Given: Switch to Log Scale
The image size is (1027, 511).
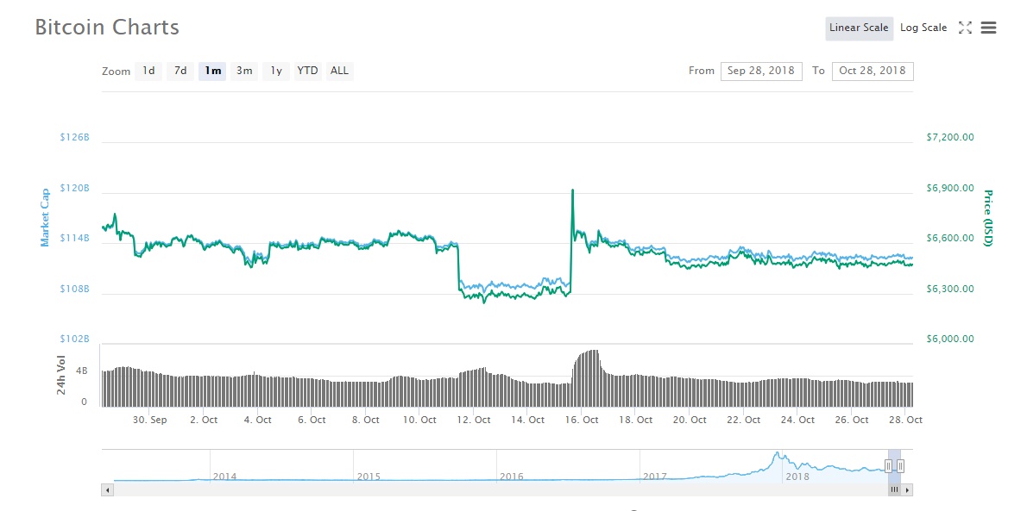Looking at the screenshot, I should pyautogui.click(x=923, y=28).
